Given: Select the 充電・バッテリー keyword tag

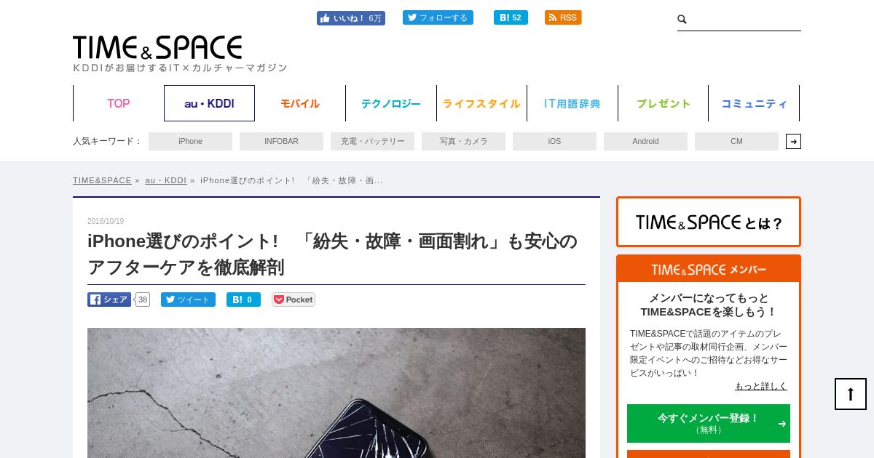Looking at the screenshot, I should click(372, 141).
